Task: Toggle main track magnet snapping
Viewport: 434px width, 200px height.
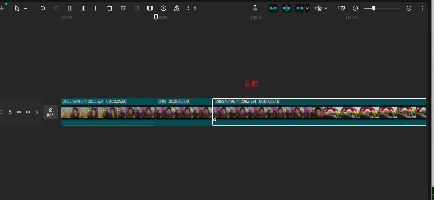Action: pyautogui.click(x=273, y=8)
